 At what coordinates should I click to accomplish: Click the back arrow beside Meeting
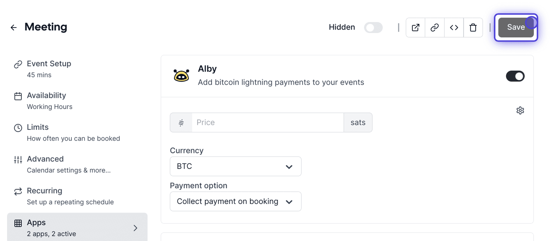pyautogui.click(x=13, y=27)
